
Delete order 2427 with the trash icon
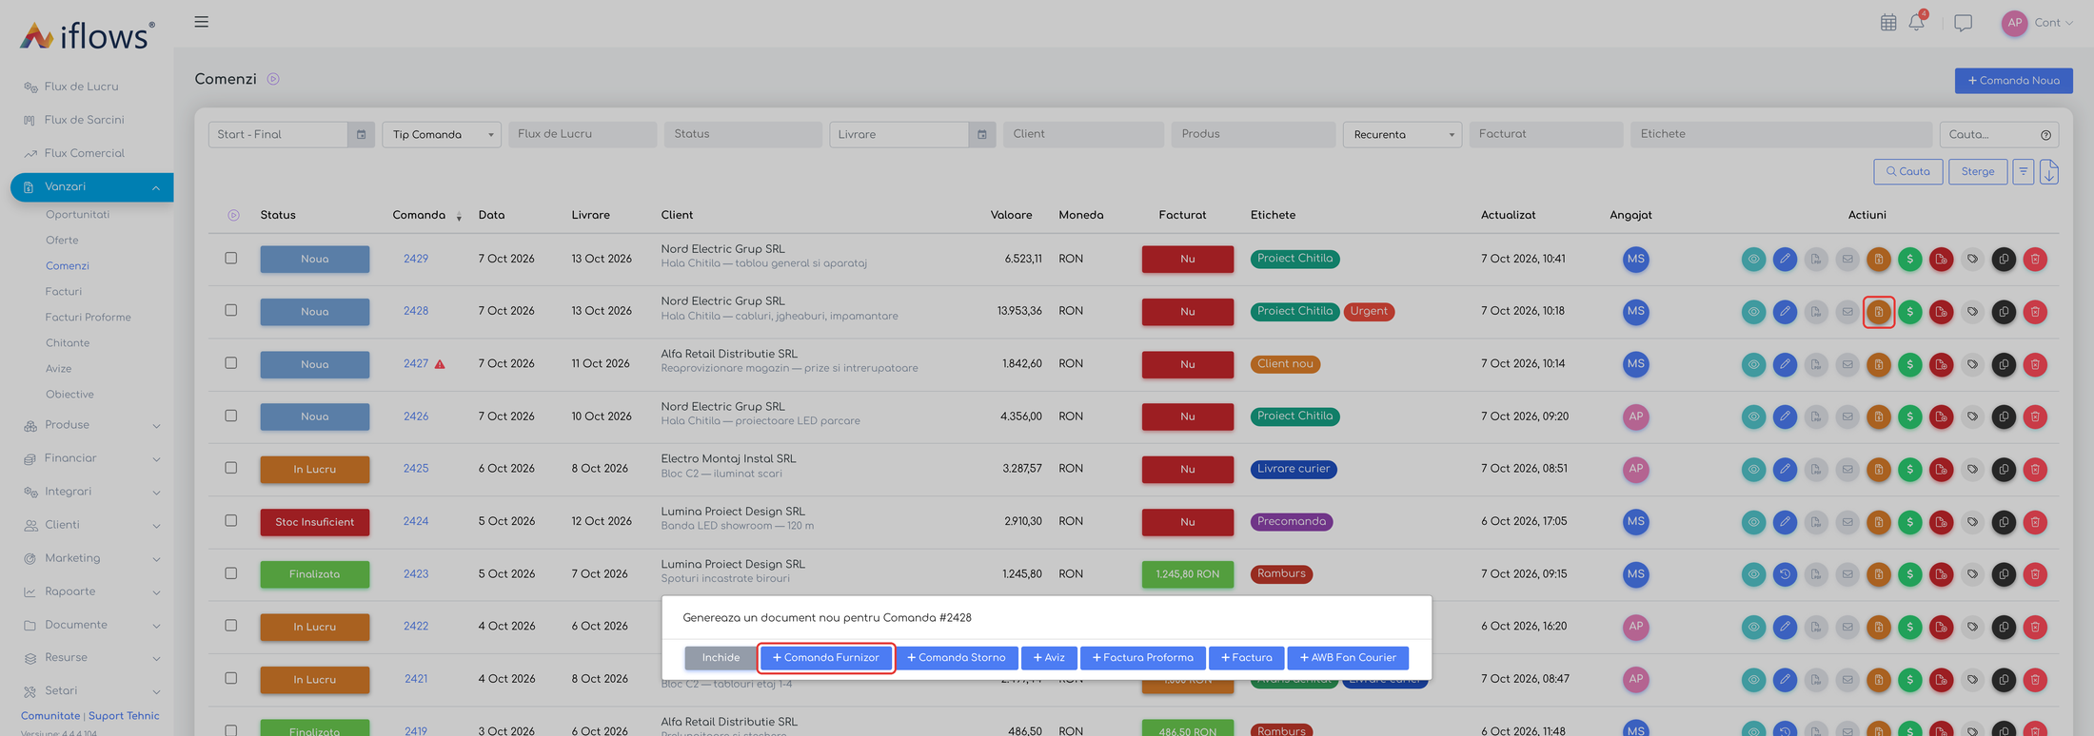[x=2035, y=364]
